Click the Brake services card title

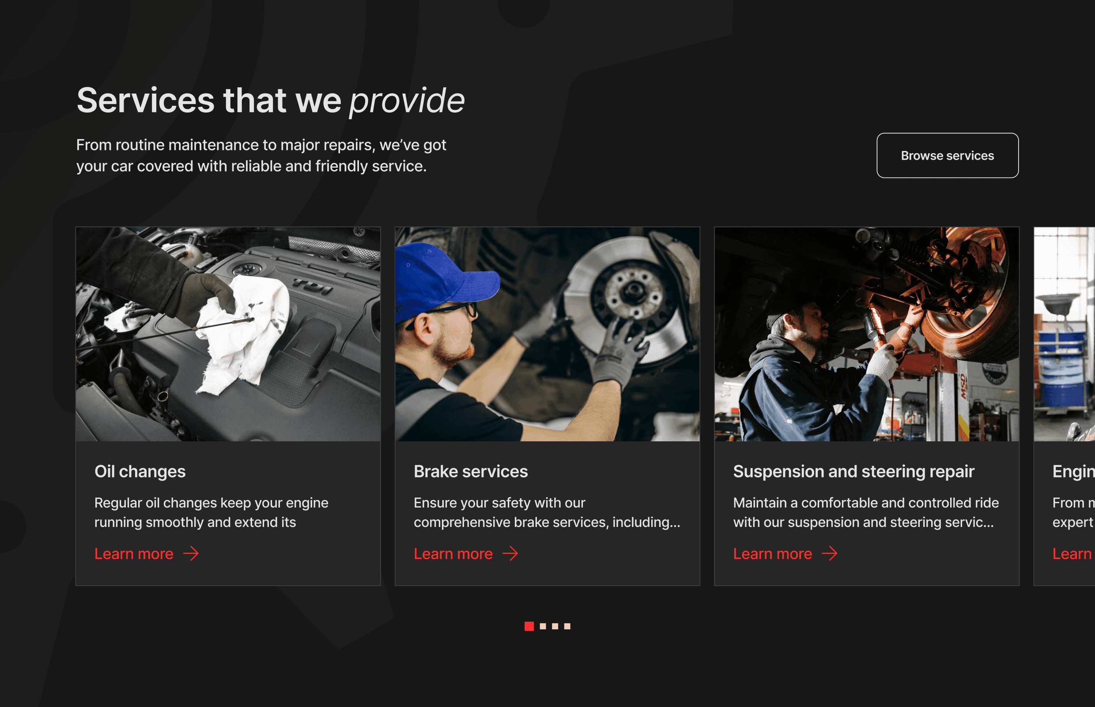click(x=471, y=471)
